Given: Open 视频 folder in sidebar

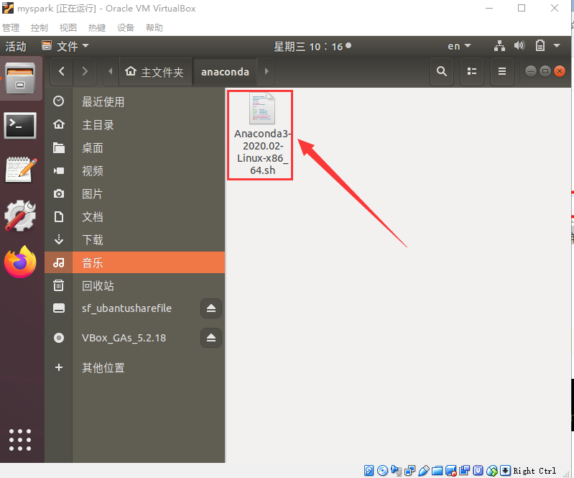Looking at the screenshot, I should point(135,170).
